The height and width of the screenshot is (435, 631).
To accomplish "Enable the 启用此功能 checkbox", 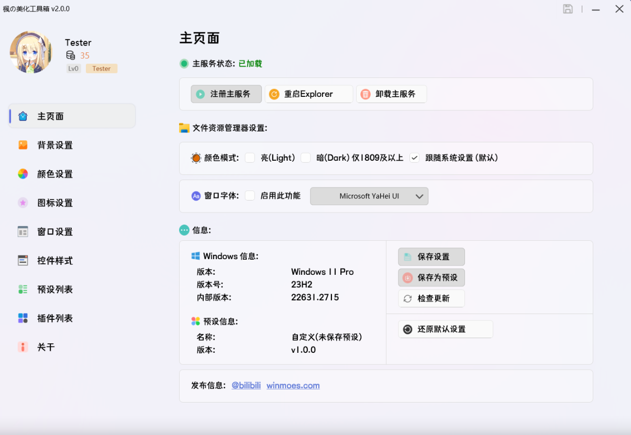I will click(250, 196).
